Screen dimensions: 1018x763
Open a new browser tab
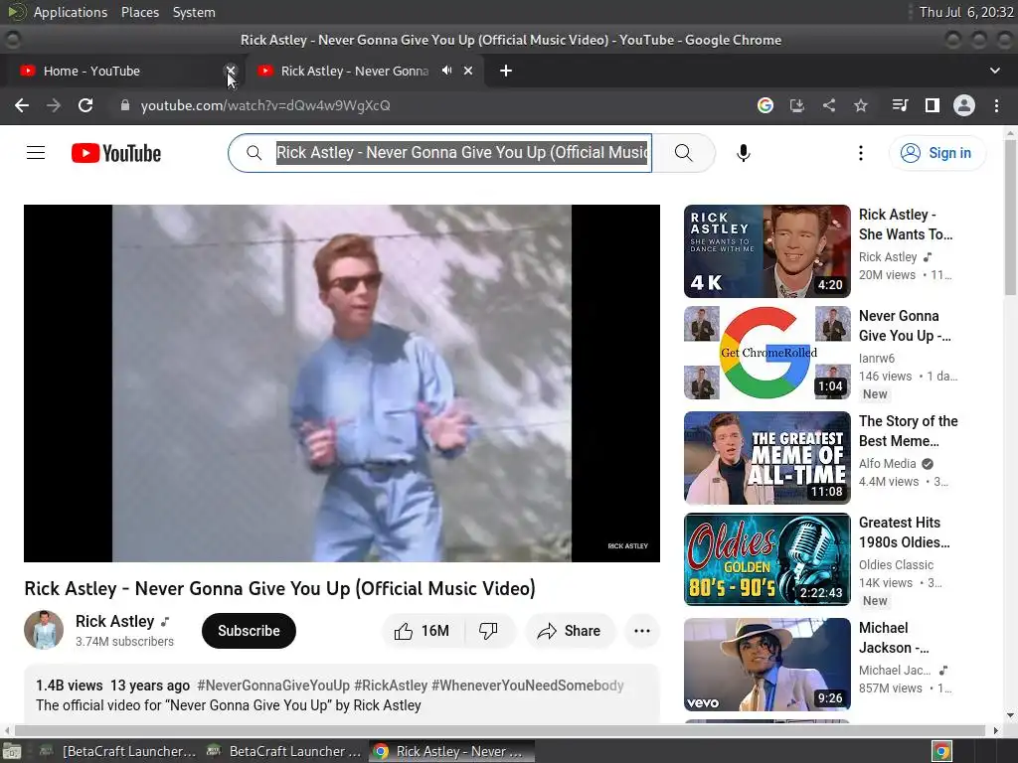tap(506, 71)
